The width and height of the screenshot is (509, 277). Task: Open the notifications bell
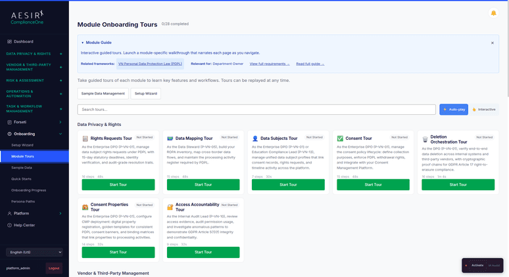[493, 13]
